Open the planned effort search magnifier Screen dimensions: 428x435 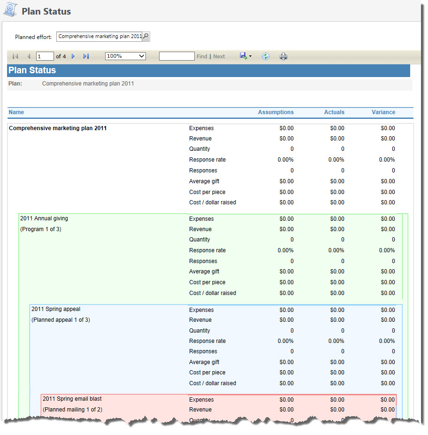(x=146, y=36)
